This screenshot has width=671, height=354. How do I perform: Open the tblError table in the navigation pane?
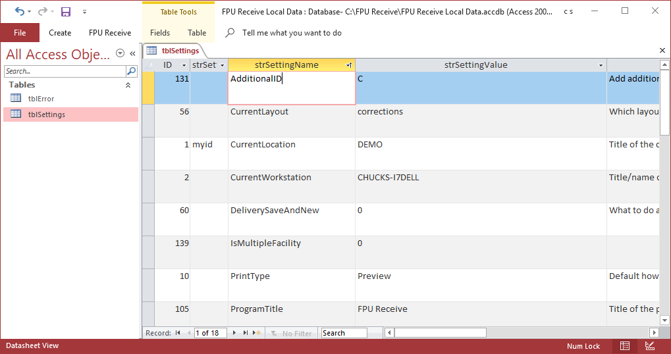(41, 99)
